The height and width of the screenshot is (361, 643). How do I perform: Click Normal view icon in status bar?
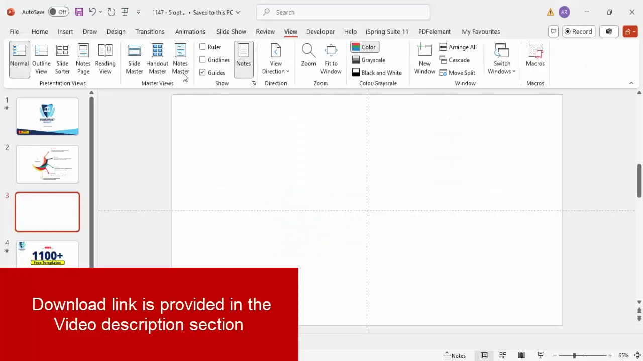pos(484,355)
